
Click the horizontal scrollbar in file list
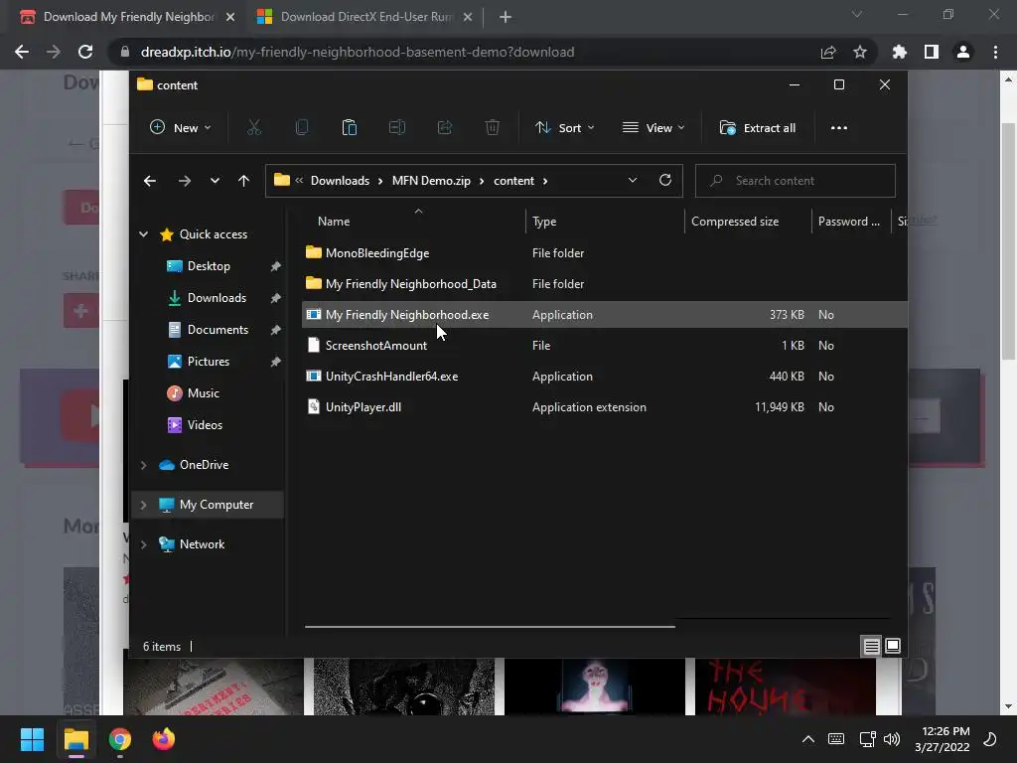(x=490, y=627)
